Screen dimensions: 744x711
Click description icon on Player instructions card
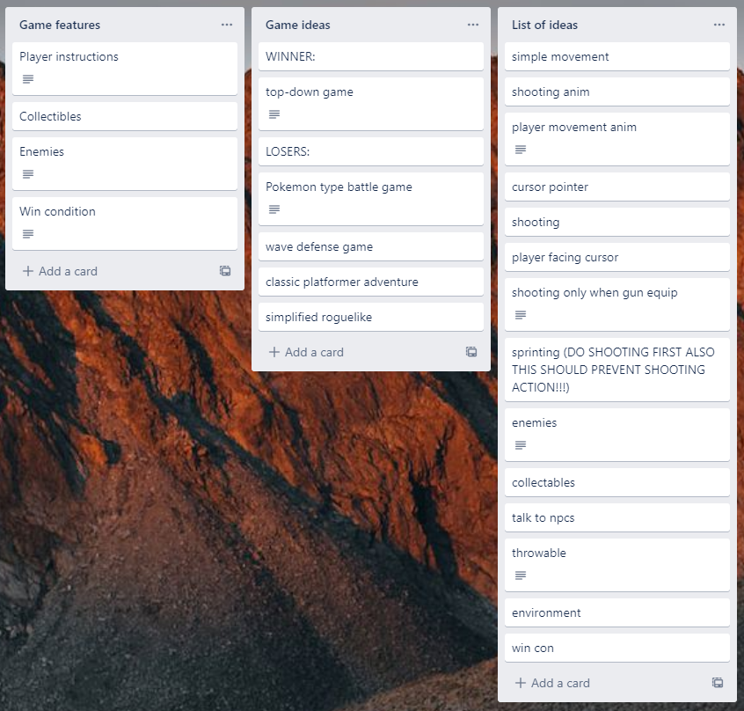coord(28,79)
